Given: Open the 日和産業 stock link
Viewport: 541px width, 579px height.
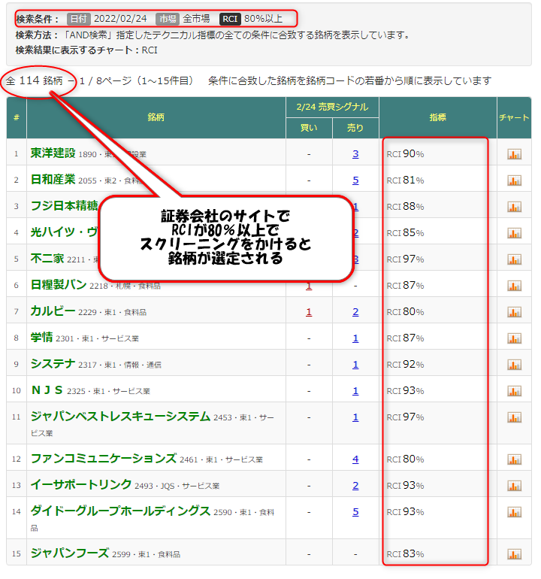Looking at the screenshot, I should [53, 180].
